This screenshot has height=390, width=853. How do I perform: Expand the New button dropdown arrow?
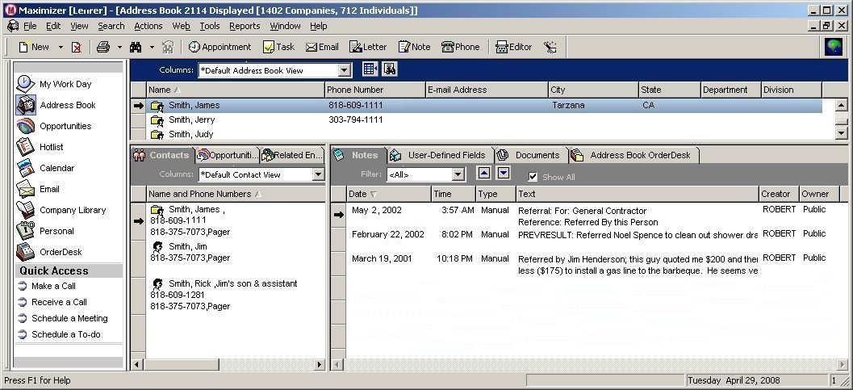(x=61, y=48)
